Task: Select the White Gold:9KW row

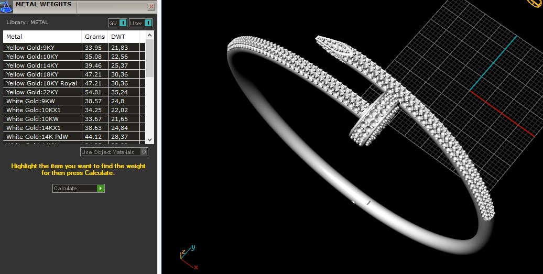Action: pos(74,101)
